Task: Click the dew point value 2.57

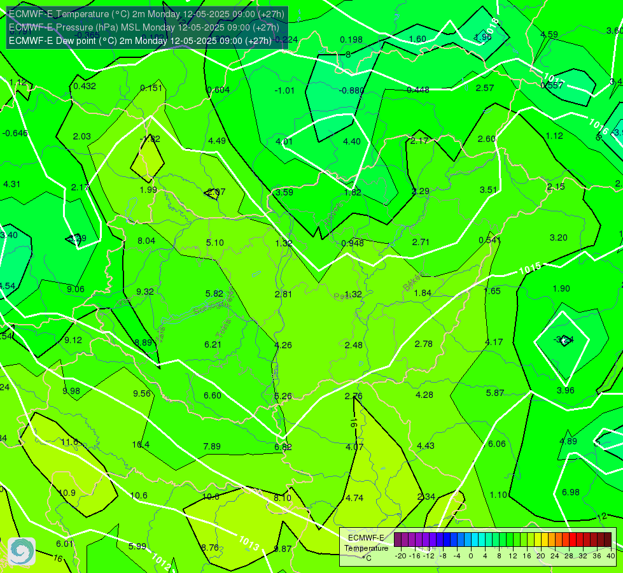Action: pos(485,88)
